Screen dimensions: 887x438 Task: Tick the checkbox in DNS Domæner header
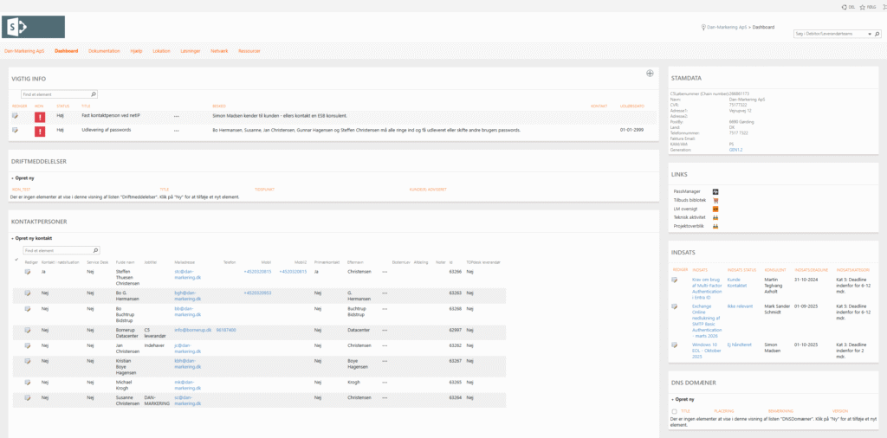tap(675, 411)
